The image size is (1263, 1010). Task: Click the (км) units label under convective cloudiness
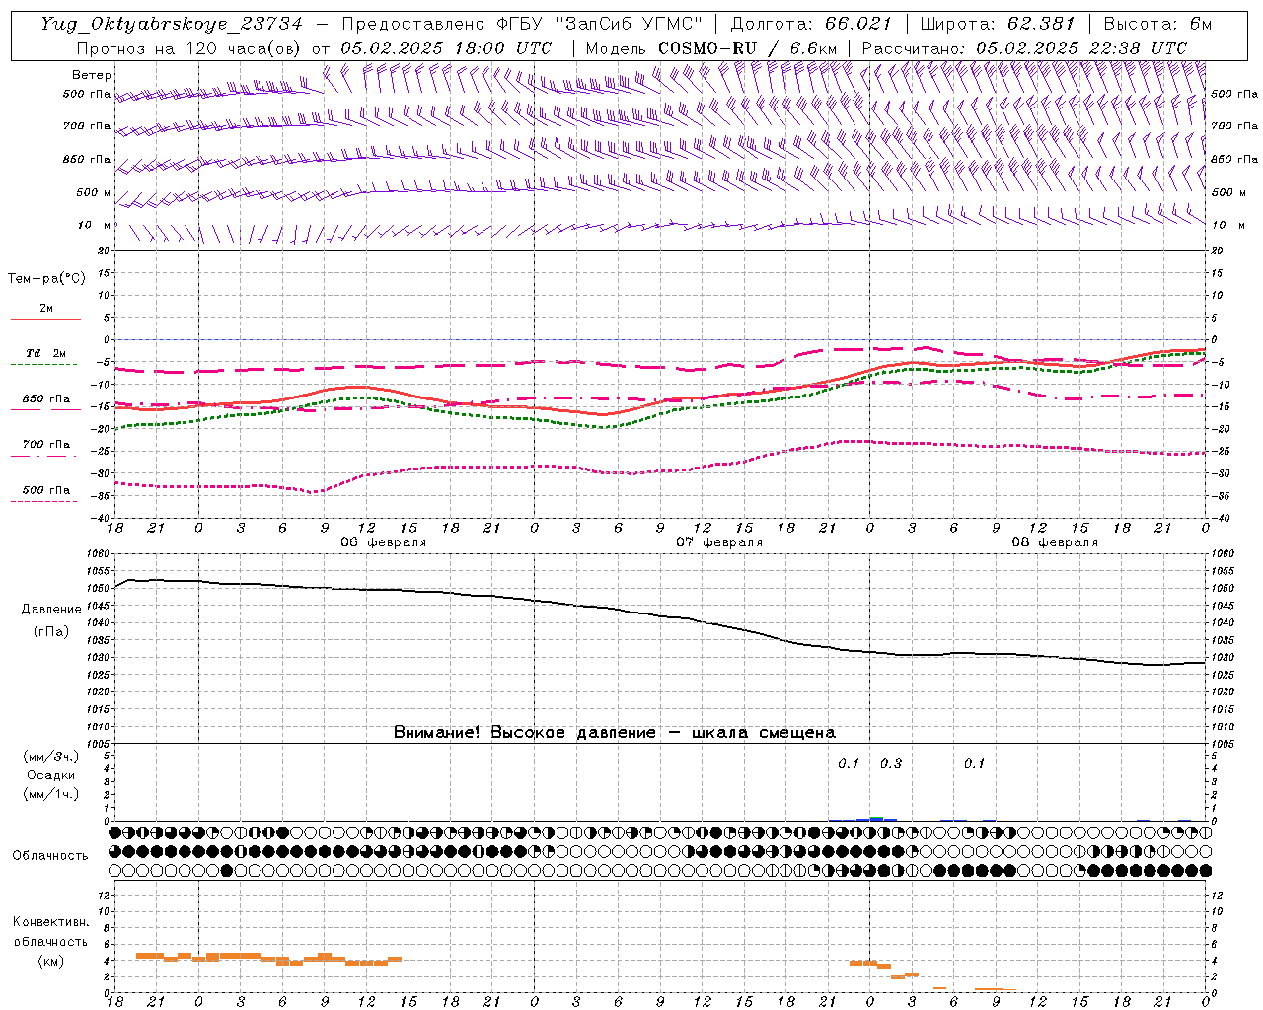click(51, 960)
